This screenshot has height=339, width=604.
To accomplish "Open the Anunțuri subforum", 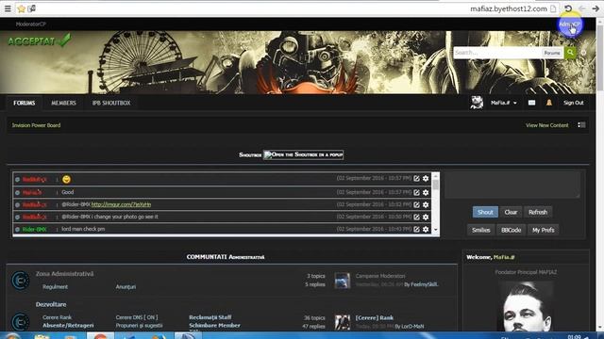I will tap(126, 286).
